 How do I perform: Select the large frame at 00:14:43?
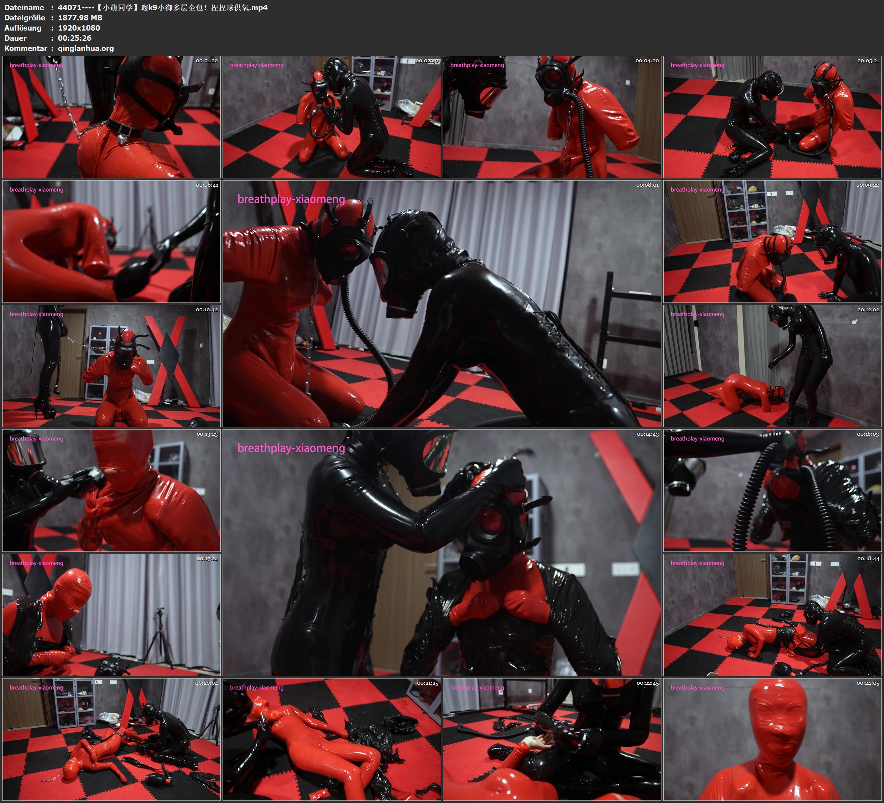(x=441, y=552)
